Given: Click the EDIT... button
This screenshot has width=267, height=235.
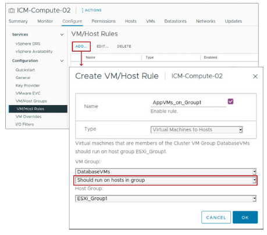Looking at the screenshot, I should click(102, 46).
